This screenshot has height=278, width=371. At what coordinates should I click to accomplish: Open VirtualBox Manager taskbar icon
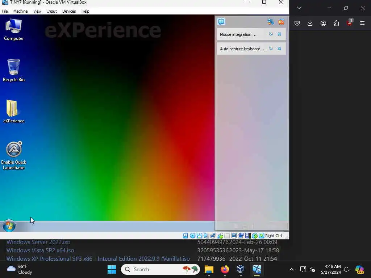coord(241,269)
